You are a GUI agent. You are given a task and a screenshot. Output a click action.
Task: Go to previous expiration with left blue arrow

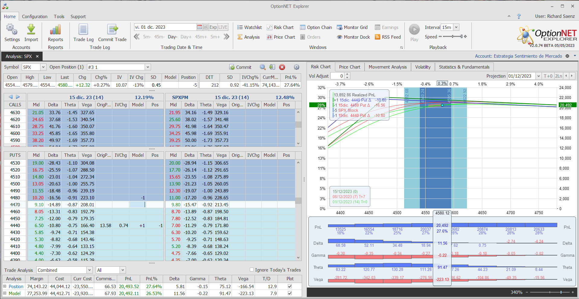[x=11, y=97]
